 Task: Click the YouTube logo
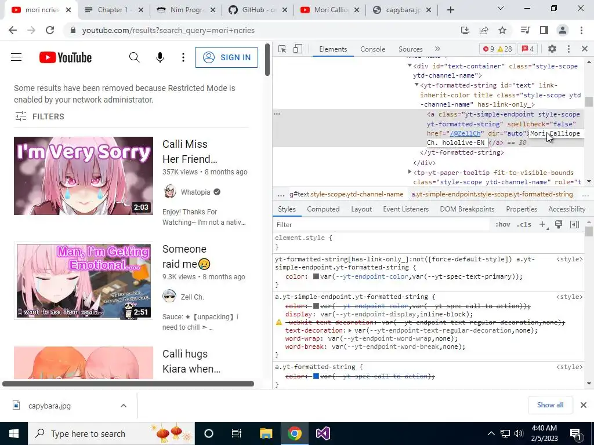[66, 57]
